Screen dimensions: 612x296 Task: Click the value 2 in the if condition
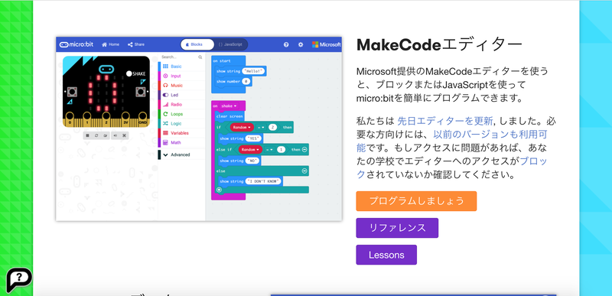coord(273,127)
